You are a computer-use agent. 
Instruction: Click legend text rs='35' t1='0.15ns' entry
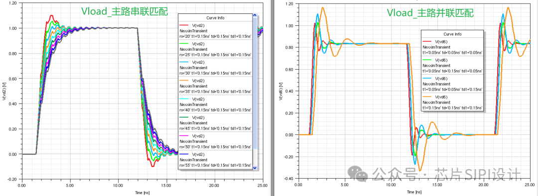[216, 91]
